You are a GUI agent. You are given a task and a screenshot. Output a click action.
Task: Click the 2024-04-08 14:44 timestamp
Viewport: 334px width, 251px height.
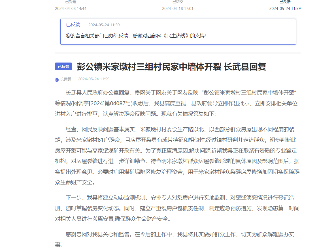[71, 8]
